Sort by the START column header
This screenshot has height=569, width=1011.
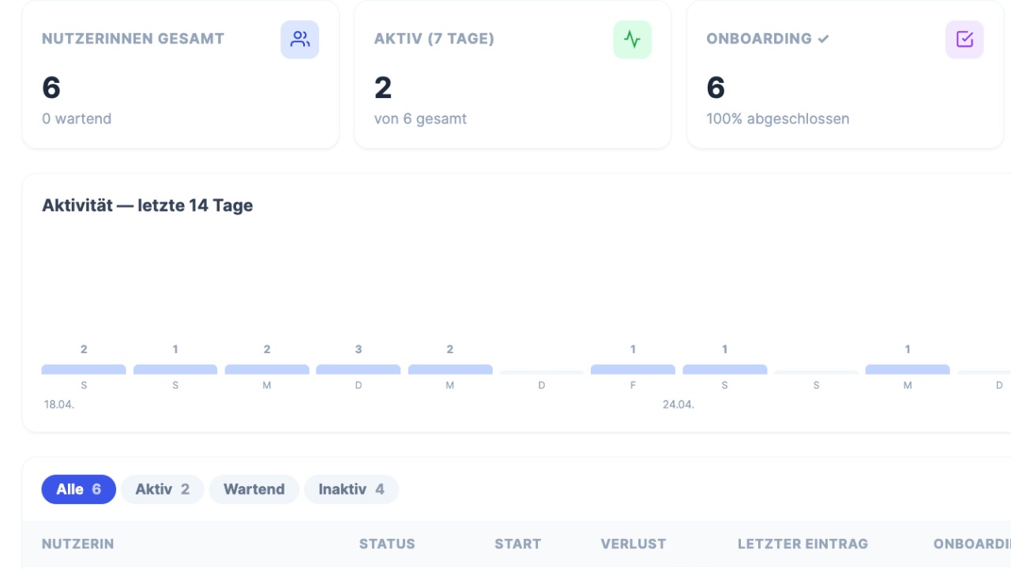pos(518,544)
